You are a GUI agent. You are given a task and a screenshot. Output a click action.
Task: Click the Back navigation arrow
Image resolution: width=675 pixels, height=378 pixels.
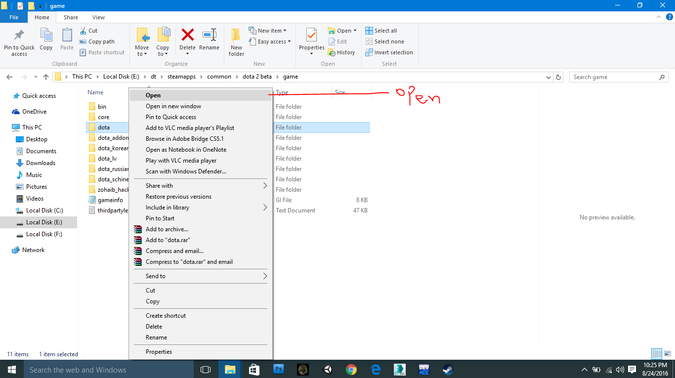click(x=9, y=77)
